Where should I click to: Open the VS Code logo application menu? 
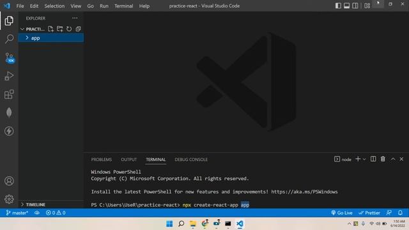pos(7,6)
